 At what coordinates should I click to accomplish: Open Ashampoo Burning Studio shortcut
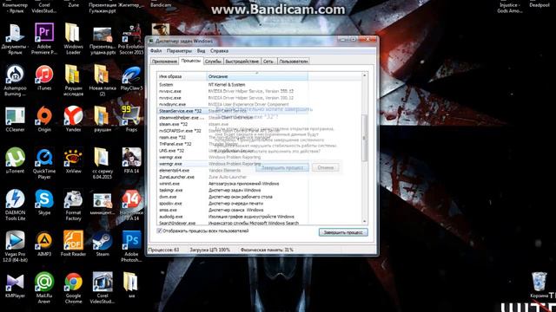tap(15, 81)
